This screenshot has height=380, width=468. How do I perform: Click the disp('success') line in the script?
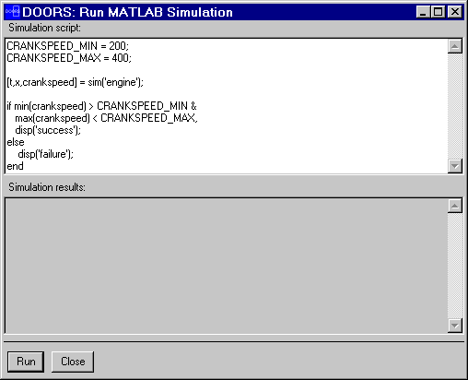pyautogui.click(x=48, y=130)
